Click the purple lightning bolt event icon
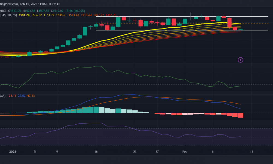The image size is (273, 164). 241,60
